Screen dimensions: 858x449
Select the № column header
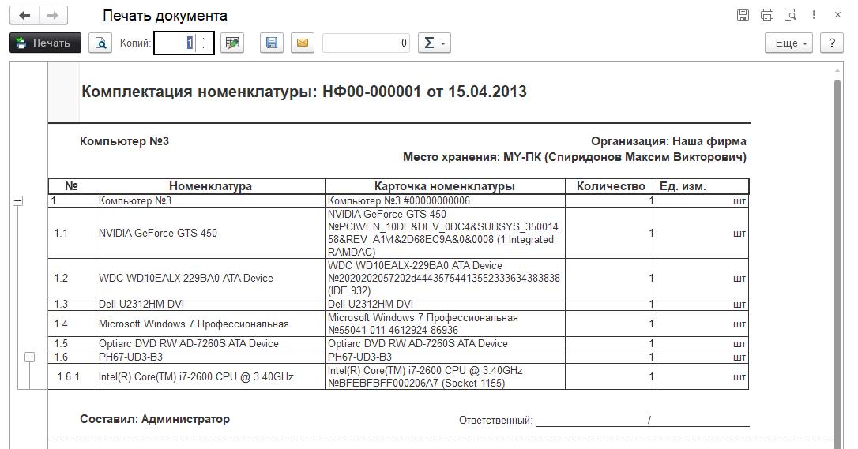72,186
